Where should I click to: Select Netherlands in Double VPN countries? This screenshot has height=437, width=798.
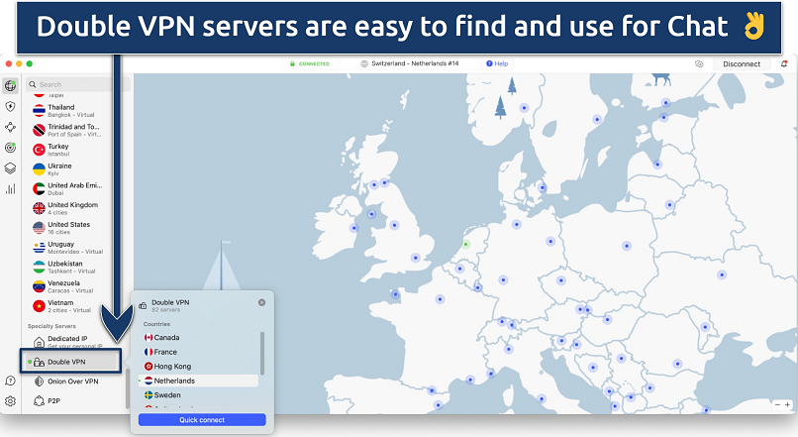point(198,381)
